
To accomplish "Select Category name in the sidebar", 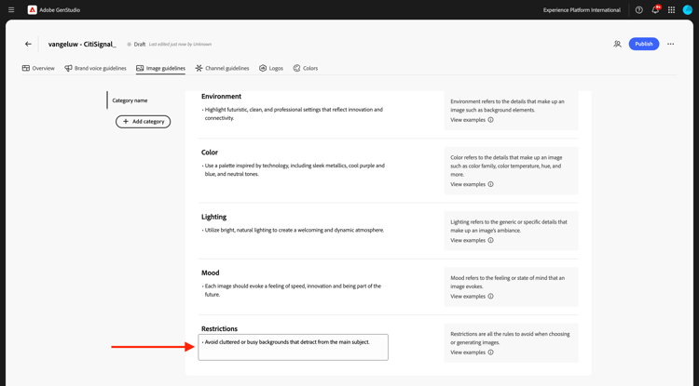I will (130, 100).
